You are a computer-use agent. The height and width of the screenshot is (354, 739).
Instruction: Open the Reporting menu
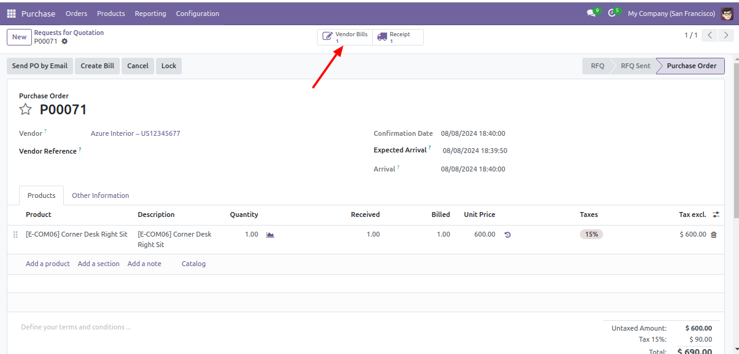151,14
